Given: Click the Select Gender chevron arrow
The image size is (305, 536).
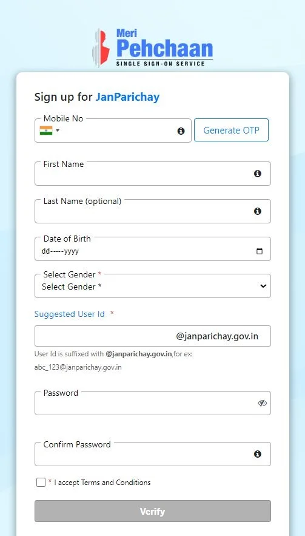Looking at the screenshot, I should [x=263, y=286].
